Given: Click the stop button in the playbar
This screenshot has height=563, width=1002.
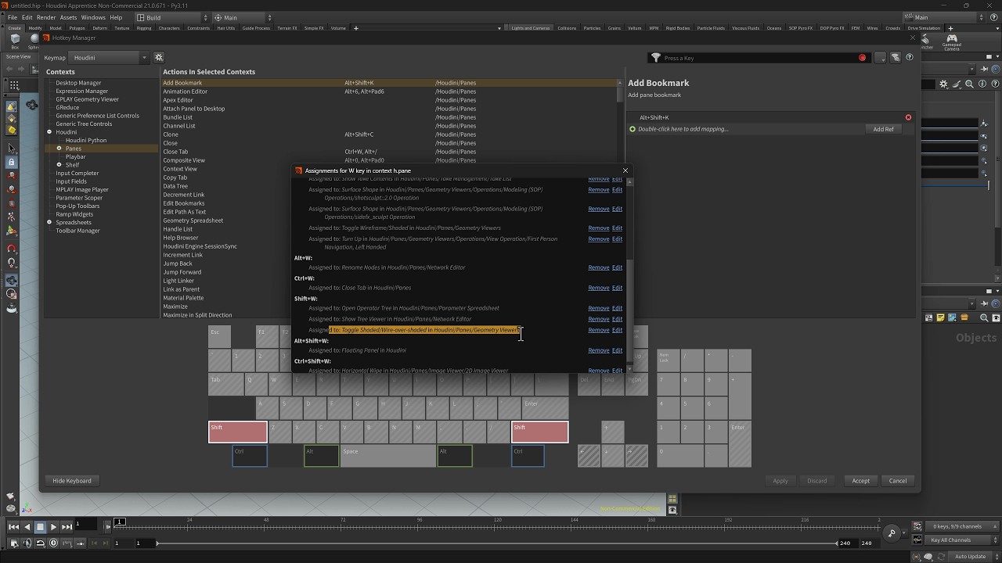Looking at the screenshot, I should (x=40, y=527).
